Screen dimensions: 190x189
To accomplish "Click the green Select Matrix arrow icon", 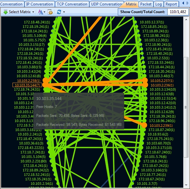I will [x=5, y=12].
